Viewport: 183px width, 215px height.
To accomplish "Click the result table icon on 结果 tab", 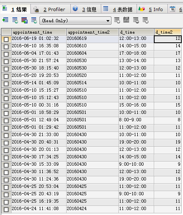I will [x=5, y=8].
